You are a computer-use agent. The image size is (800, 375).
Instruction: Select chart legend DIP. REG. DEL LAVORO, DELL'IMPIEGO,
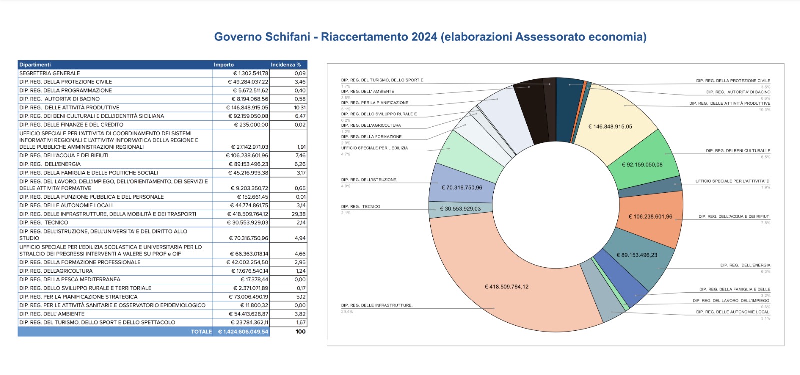732,301
